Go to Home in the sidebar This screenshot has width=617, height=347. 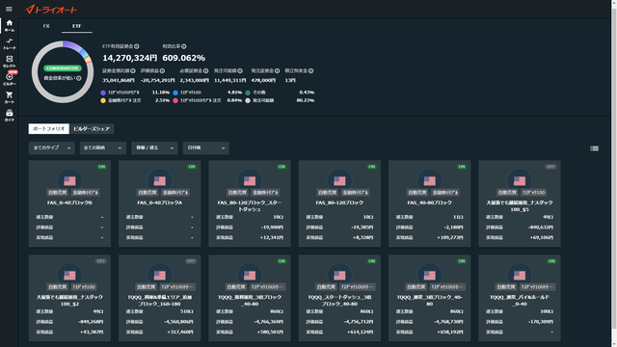pyautogui.click(x=9, y=26)
